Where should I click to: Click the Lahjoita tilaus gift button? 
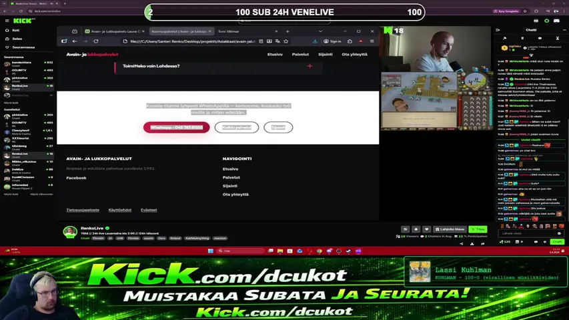[x=450, y=229]
